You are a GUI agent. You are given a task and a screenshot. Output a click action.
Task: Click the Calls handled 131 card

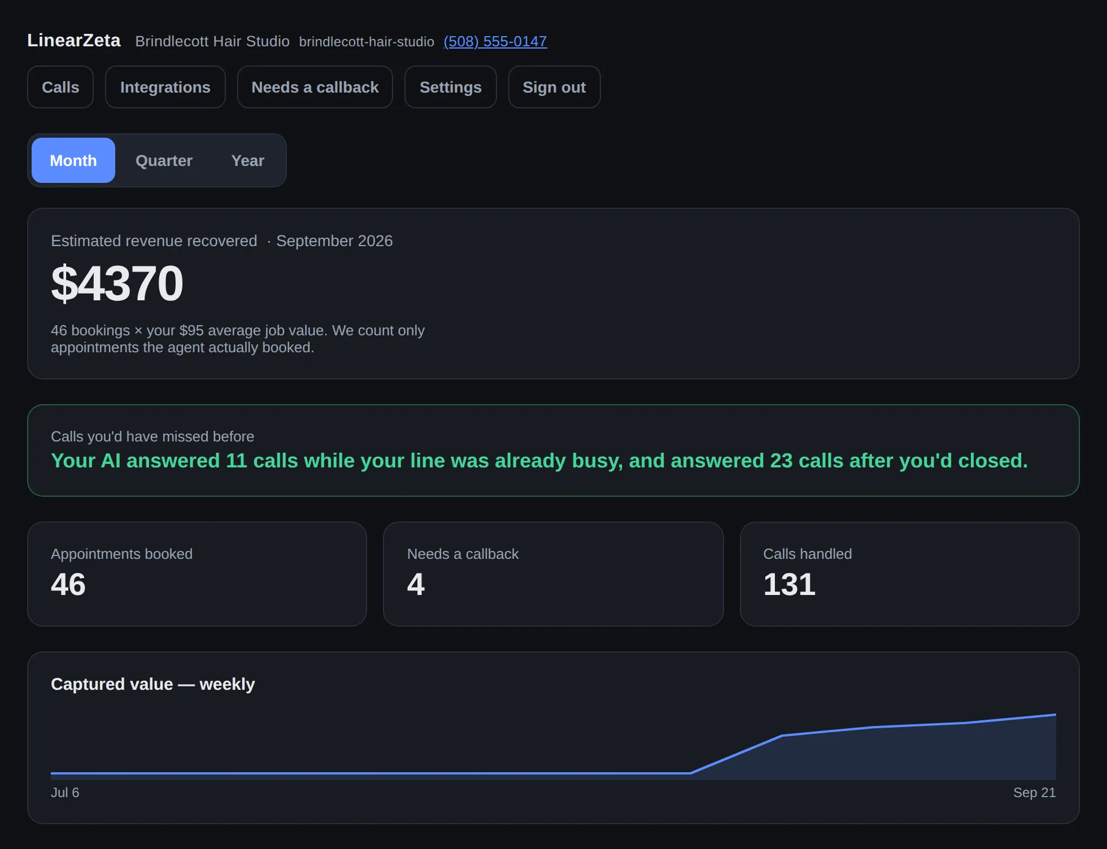[910, 574]
